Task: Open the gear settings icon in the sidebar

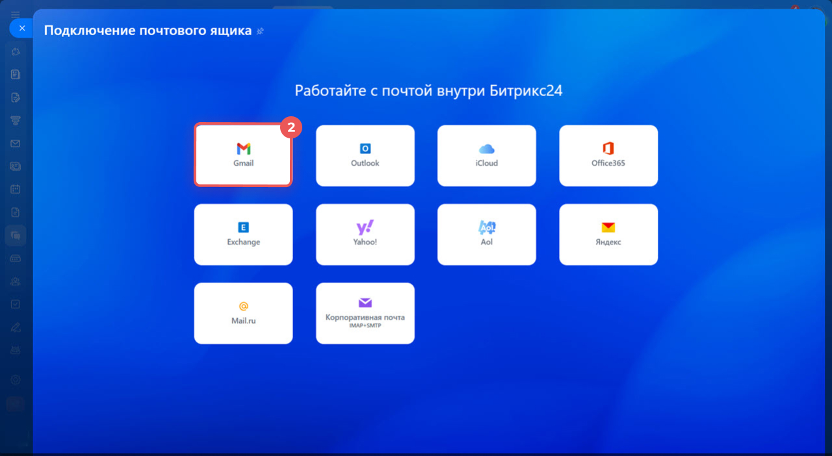Action: coord(16,380)
